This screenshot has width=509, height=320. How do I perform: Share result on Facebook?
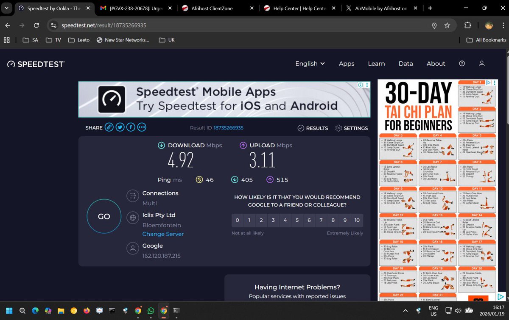(131, 127)
